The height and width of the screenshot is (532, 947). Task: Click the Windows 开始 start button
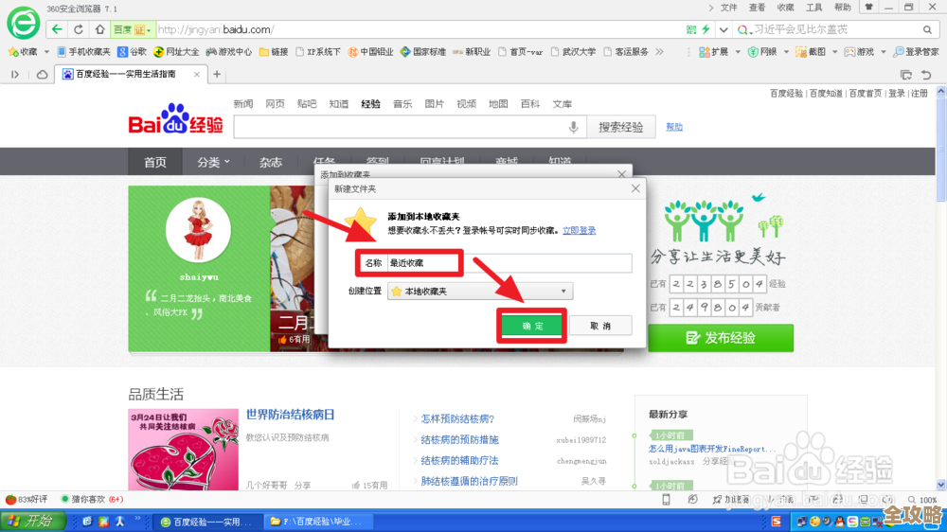click(x=32, y=521)
